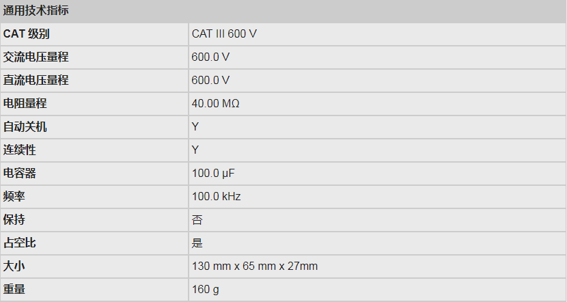Select the 直流电压量程 label cell
Image resolution: width=567 pixels, height=302 pixels.
[36, 81]
